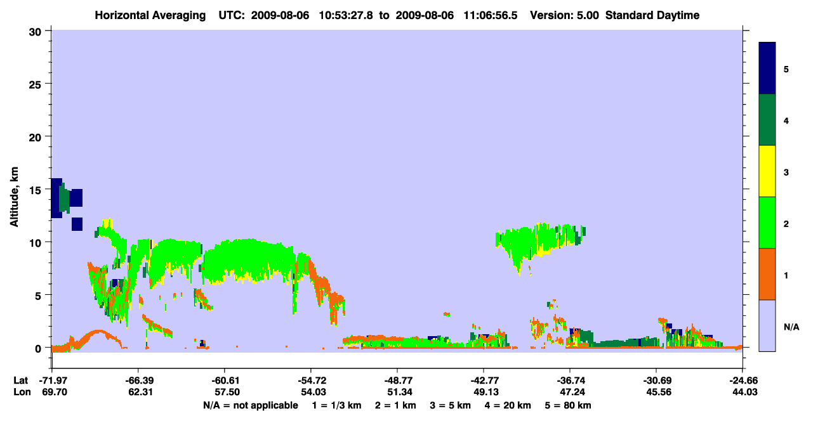Viewport: 825px width, 423px height.
Task: Click legend text '1 = 1/3 km'
Action: coord(337,405)
